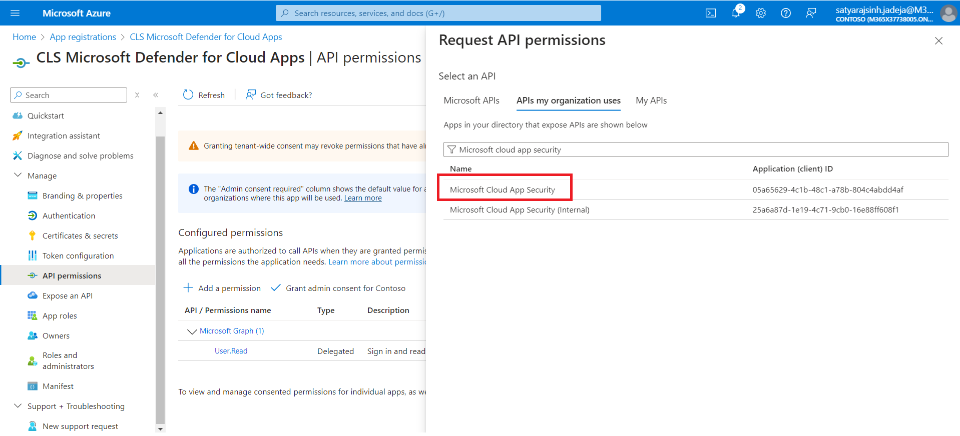
Task: Click the sidebar Search field
Action: tap(69, 95)
